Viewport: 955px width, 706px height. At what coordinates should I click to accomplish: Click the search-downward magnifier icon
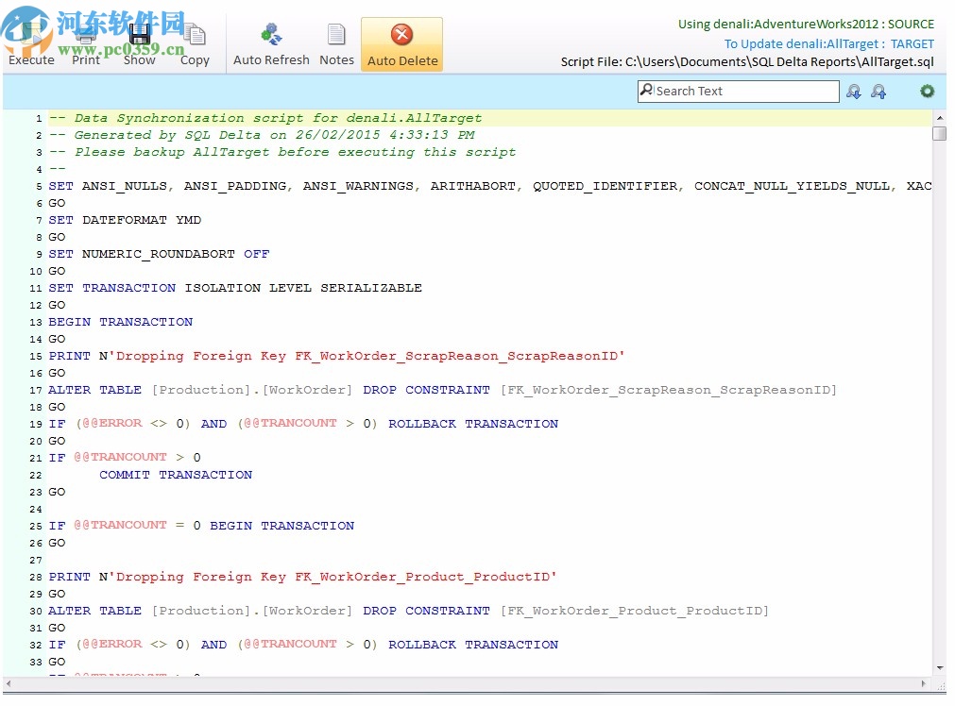pyautogui.click(x=854, y=91)
